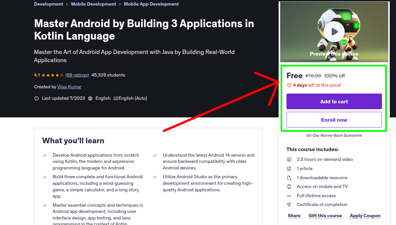The width and height of the screenshot is (396, 225).
Task: Click the star rating icons
Action: click(x=53, y=75)
